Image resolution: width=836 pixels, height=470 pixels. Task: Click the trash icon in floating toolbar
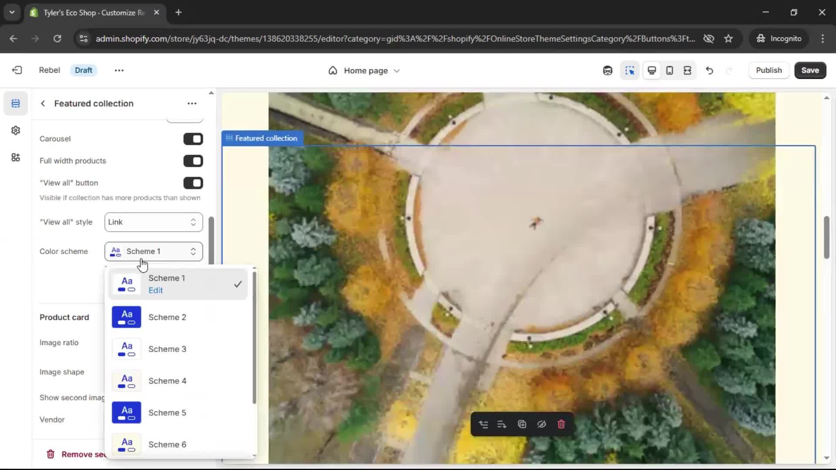(561, 424)
